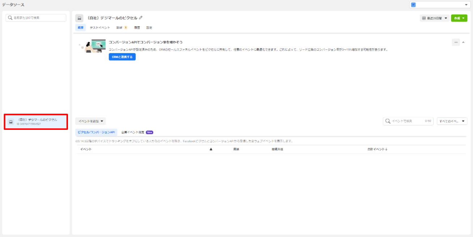Open the 設定 tab
473x237 pixels.
click(x=149, y=28)
